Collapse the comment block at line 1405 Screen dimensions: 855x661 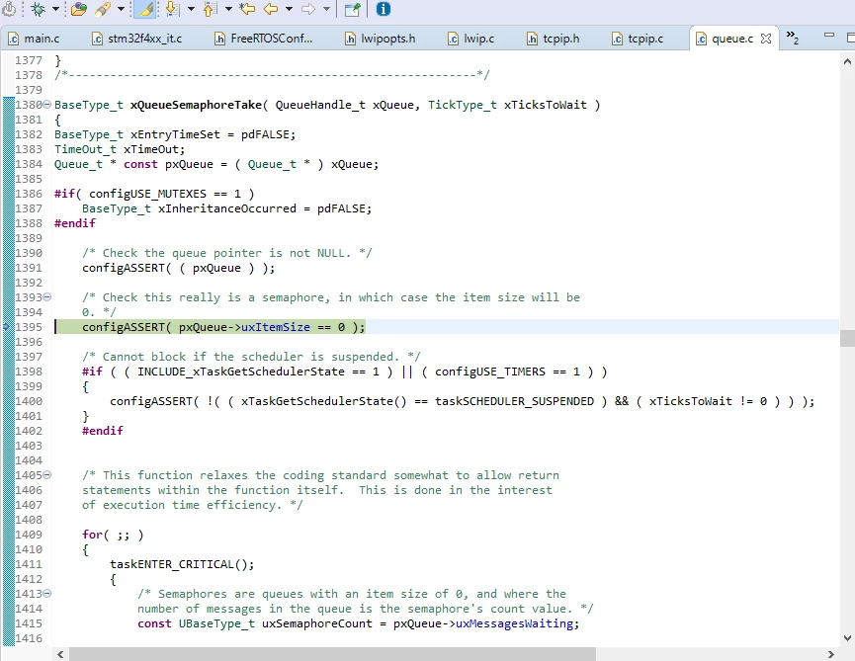click(x=46, y=474)
